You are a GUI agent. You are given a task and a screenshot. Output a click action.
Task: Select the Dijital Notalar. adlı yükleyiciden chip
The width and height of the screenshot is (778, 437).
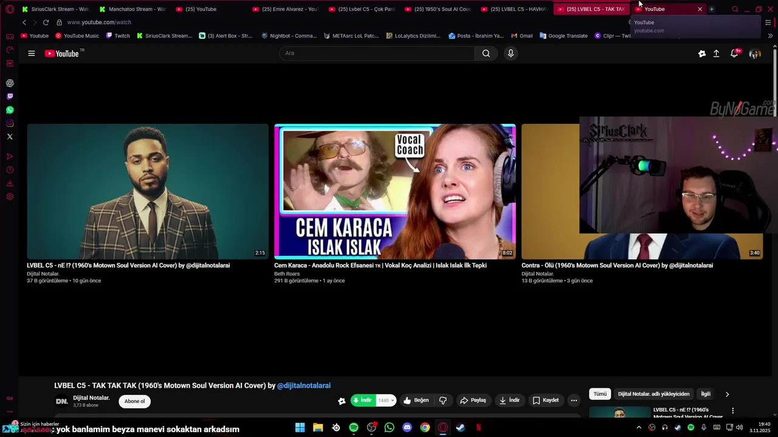[653, 394]
